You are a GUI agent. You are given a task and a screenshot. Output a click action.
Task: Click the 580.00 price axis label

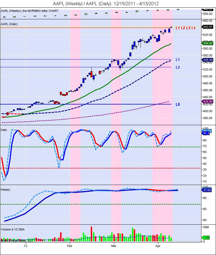coord(207,49)
